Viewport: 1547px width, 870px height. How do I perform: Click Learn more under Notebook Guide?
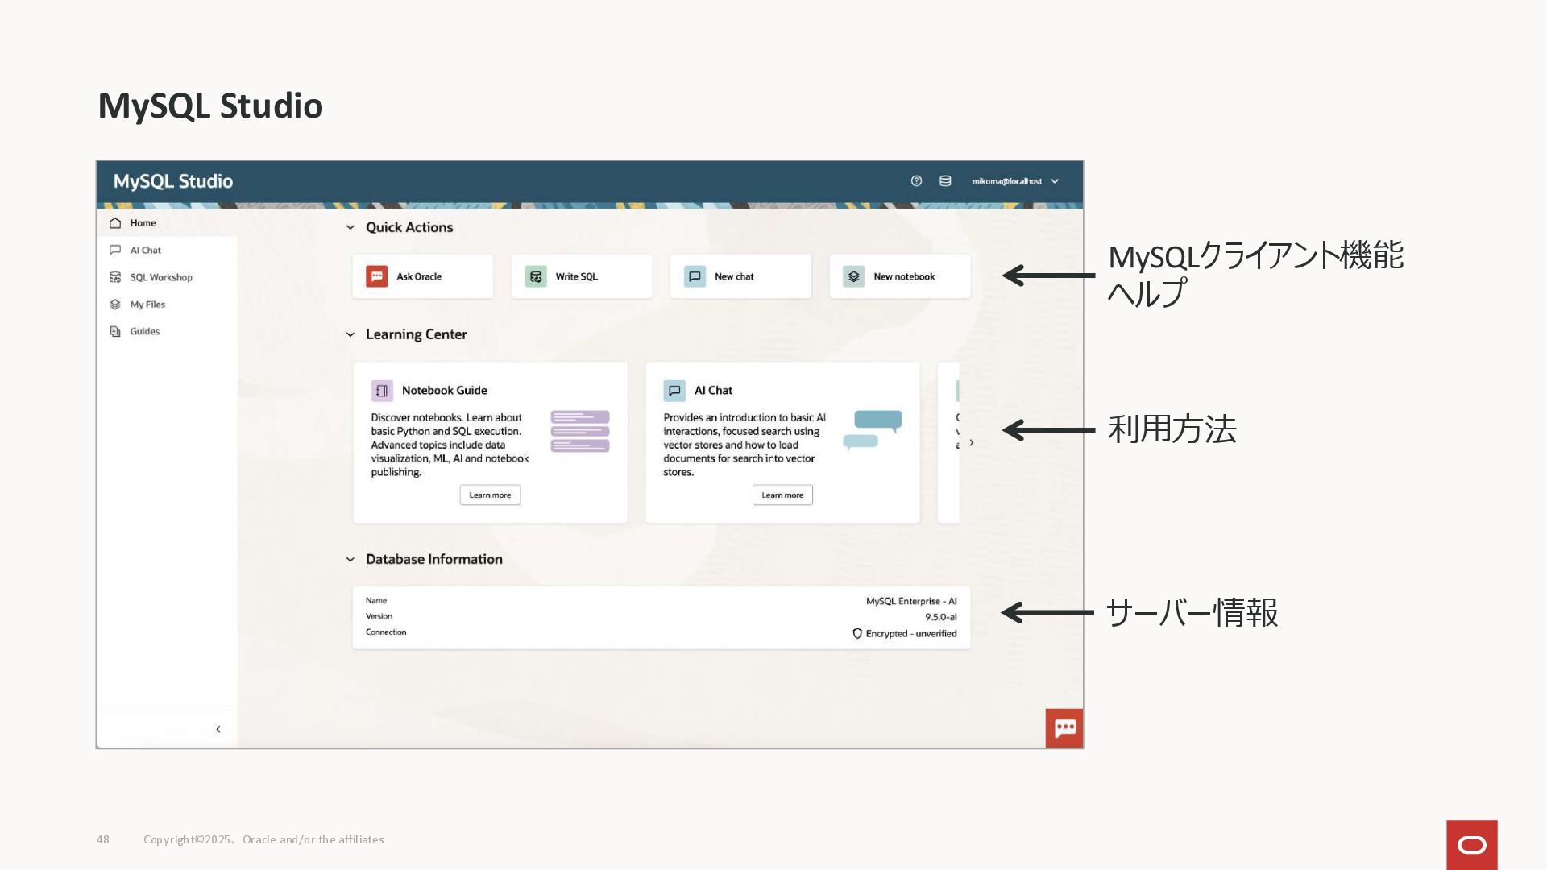point(490,495)
